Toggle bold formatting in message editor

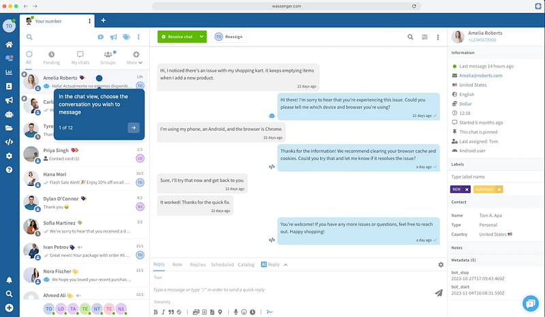tap(155, 312)
